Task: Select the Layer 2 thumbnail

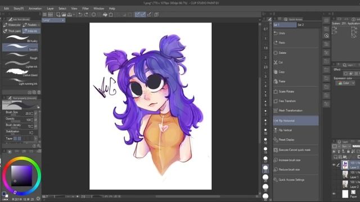Action: [x=345, y=184]
